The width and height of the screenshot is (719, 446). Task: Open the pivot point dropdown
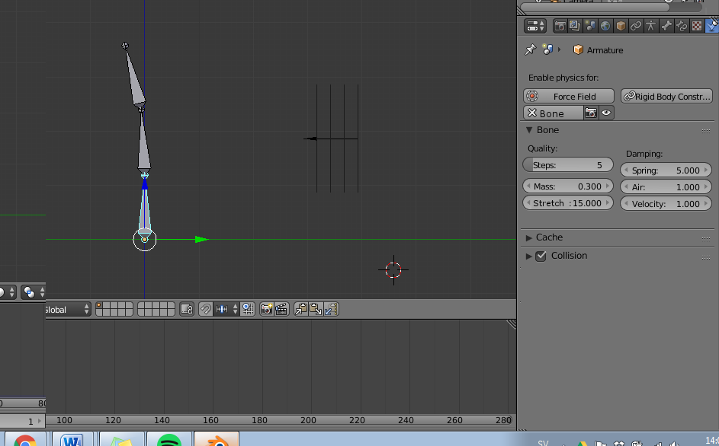pyautogui.click(x=34, y=291)
